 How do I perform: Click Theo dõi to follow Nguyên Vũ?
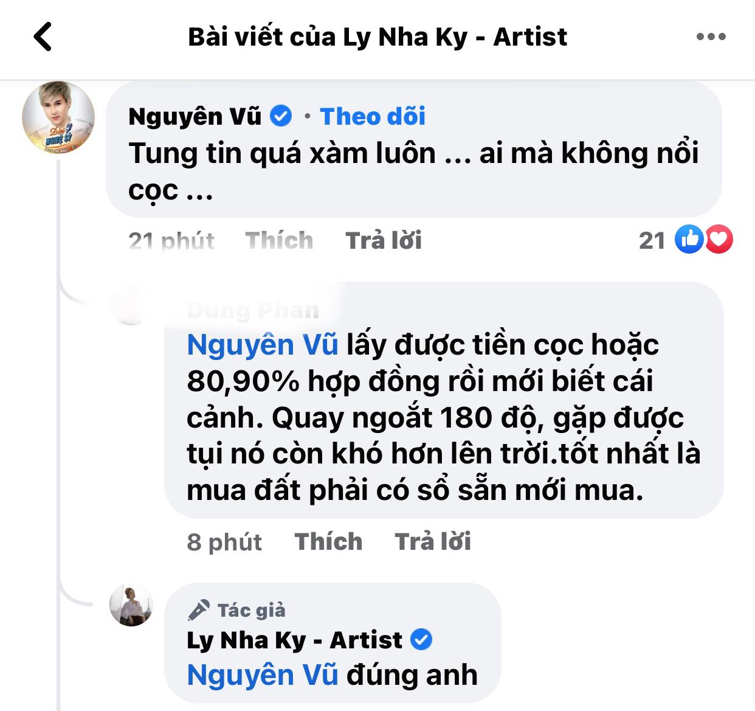tap(373, 117)
